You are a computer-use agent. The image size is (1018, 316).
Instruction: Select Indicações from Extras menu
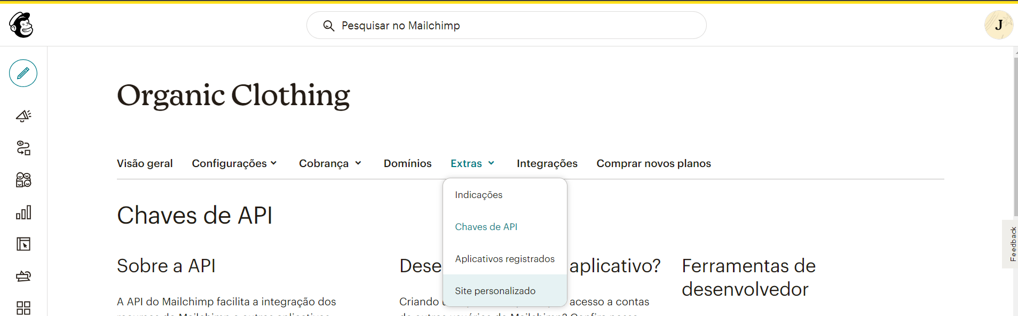pyautogui.click(x=478, y=195)
